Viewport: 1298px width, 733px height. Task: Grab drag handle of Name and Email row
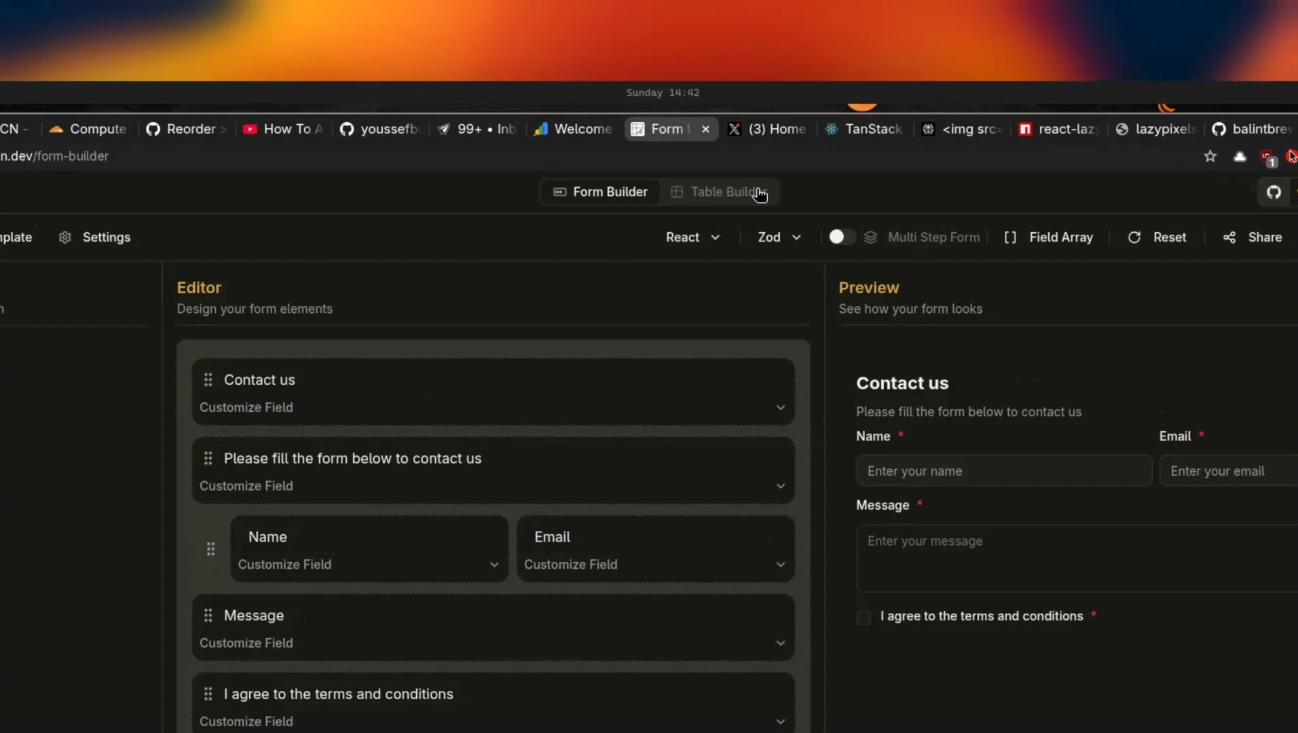pos(210,548)
